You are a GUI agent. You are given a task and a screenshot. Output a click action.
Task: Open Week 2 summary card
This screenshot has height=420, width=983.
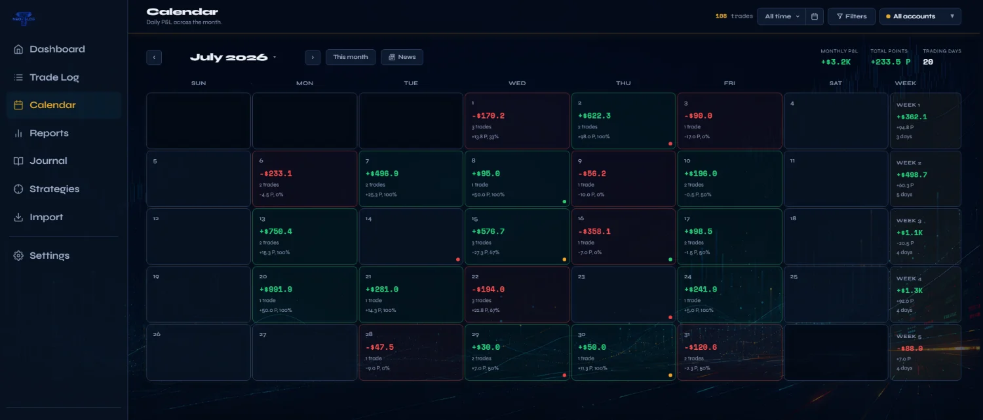(x=925, y=179)
